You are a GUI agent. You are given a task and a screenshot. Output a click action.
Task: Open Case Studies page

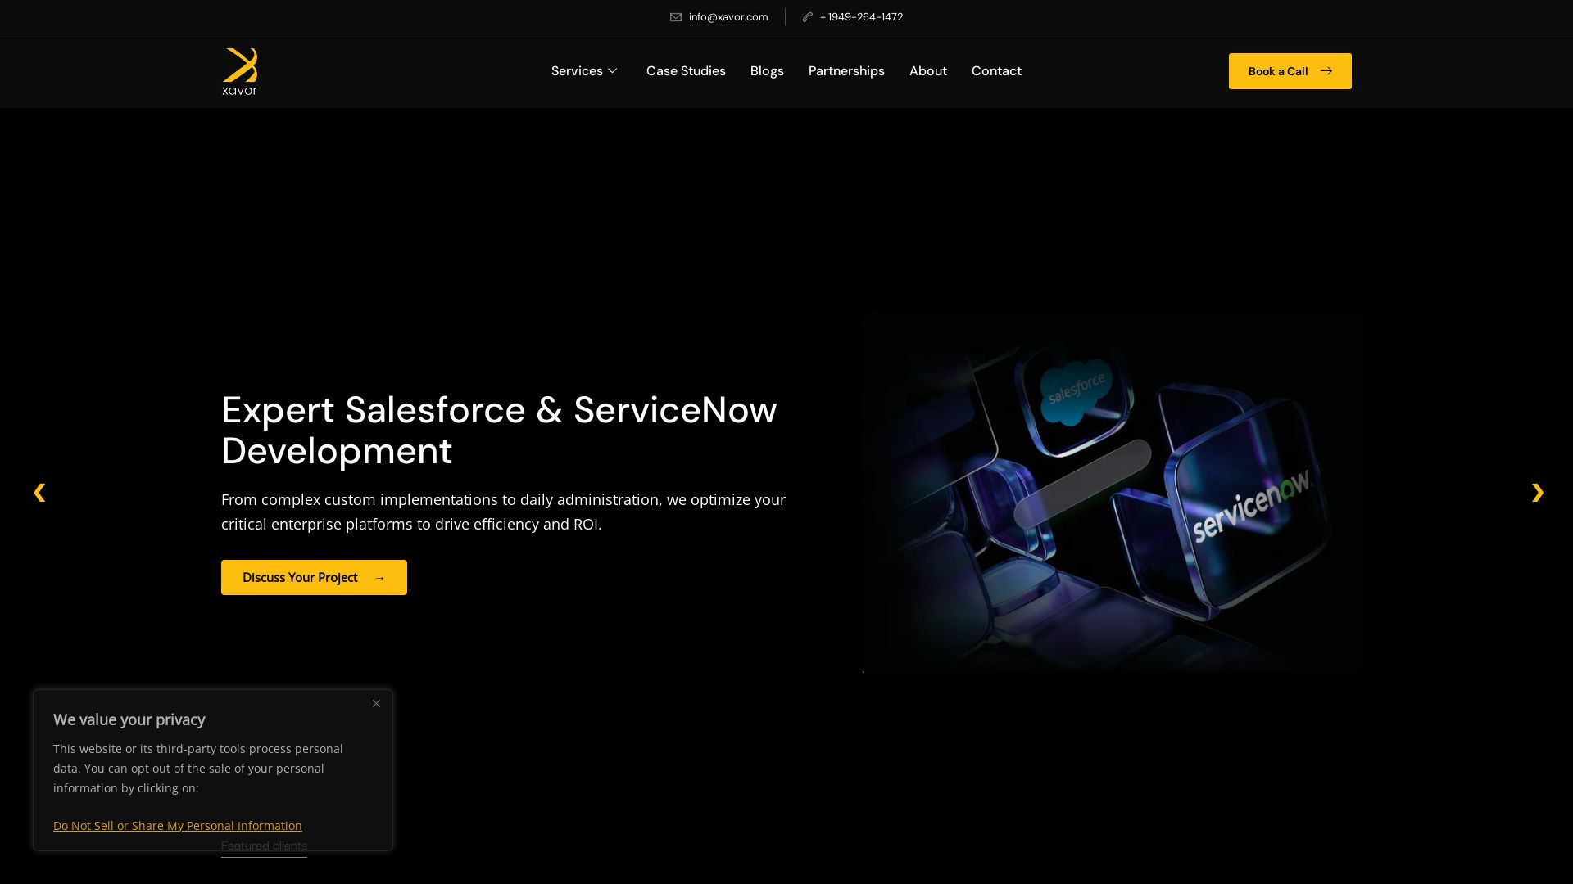(686, 71)
